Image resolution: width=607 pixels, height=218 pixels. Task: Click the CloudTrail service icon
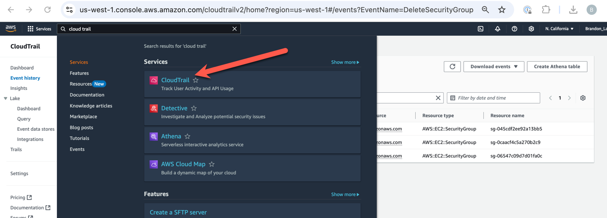coord(154,80)
